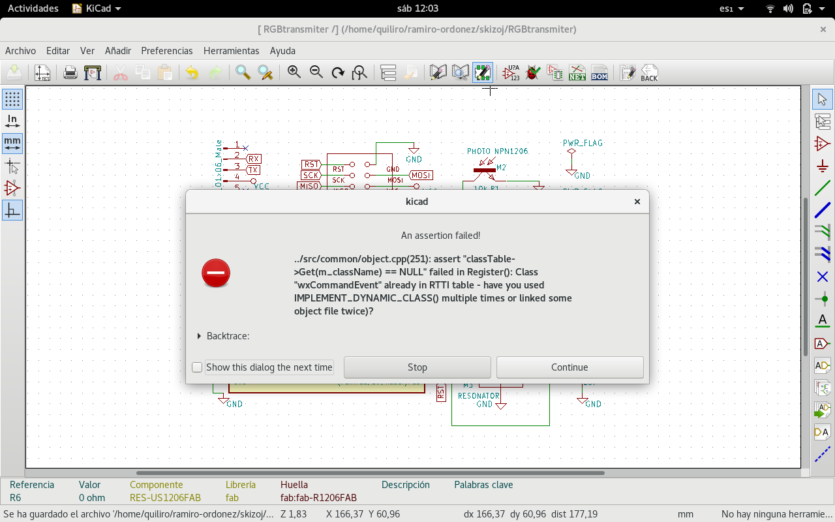Click the Print schematic icon

[x=70, y=72]
